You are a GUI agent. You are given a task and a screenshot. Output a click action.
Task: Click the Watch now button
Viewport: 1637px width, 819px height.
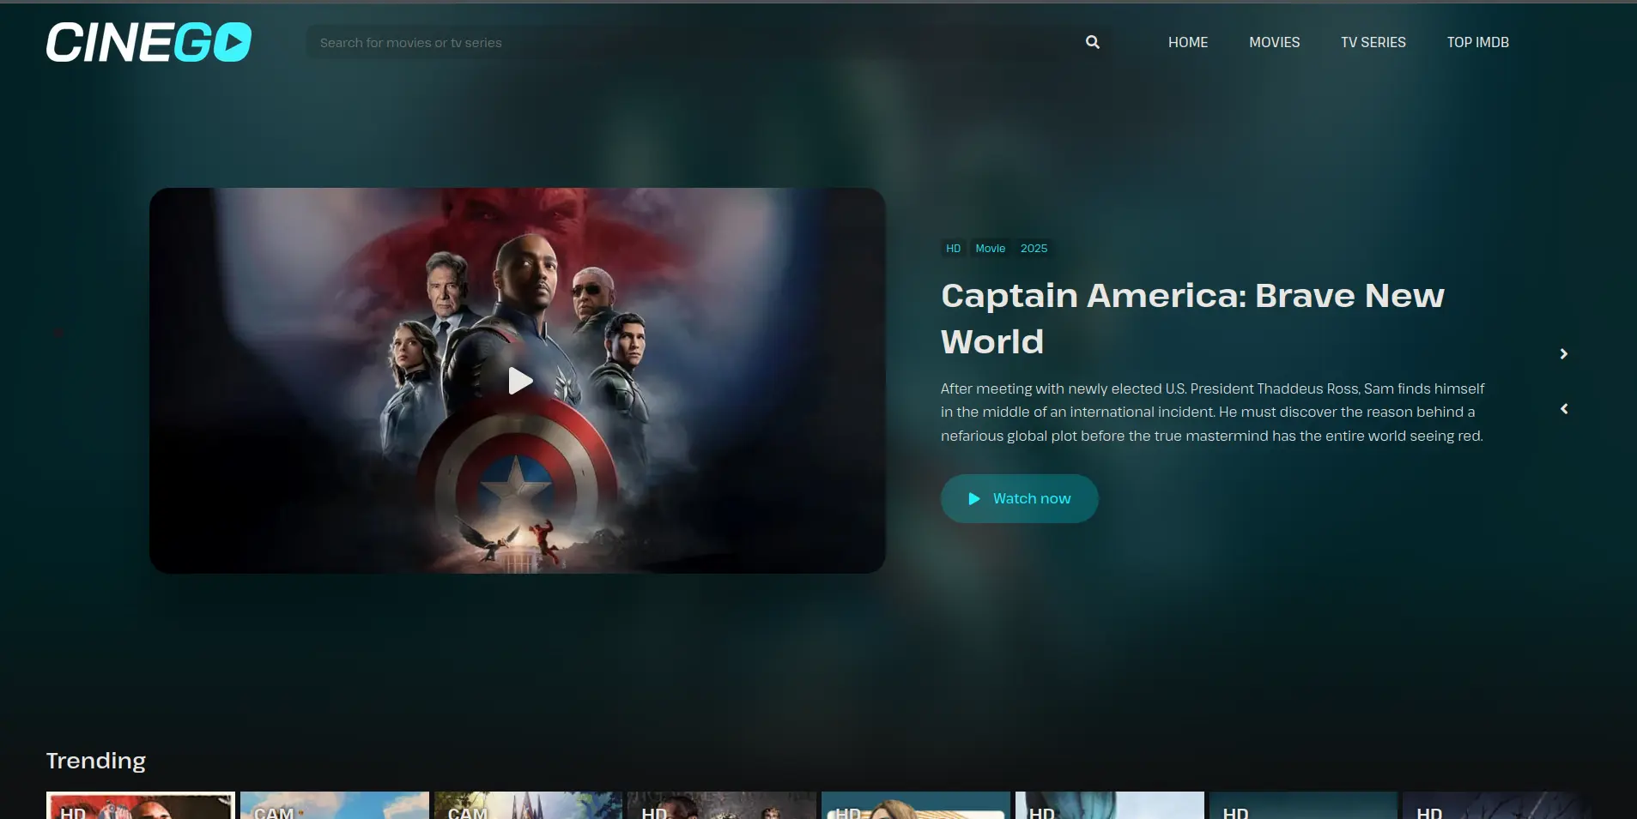(x=1019, y=498)
